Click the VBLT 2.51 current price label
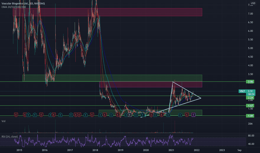Image resolution: width=260 pixels, height=153 pixels. click(247, 91)
